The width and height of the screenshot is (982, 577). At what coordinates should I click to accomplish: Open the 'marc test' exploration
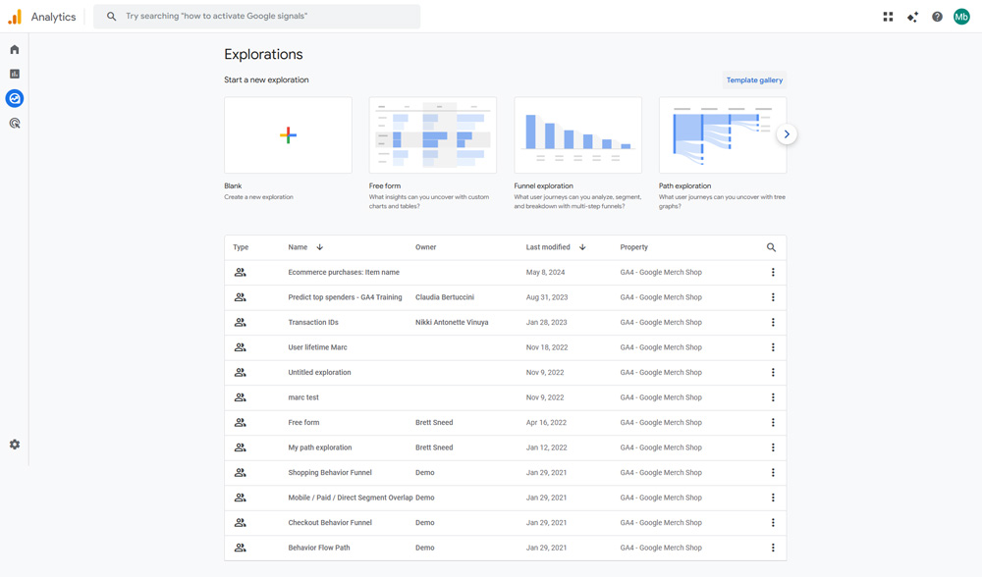click(x=303, y=397)
